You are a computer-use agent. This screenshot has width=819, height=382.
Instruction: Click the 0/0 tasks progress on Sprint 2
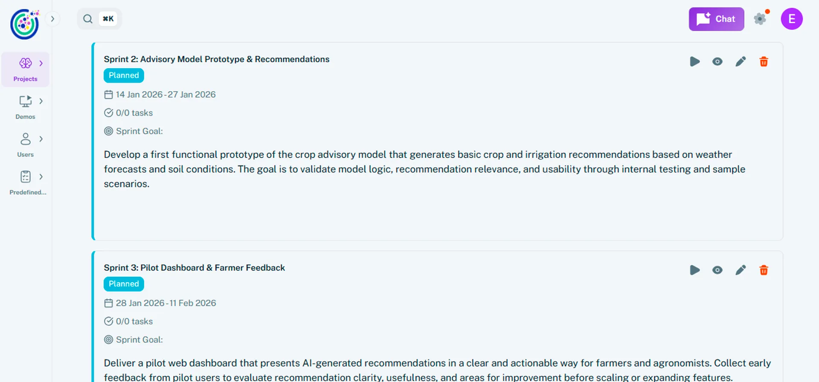coord(134,113)
